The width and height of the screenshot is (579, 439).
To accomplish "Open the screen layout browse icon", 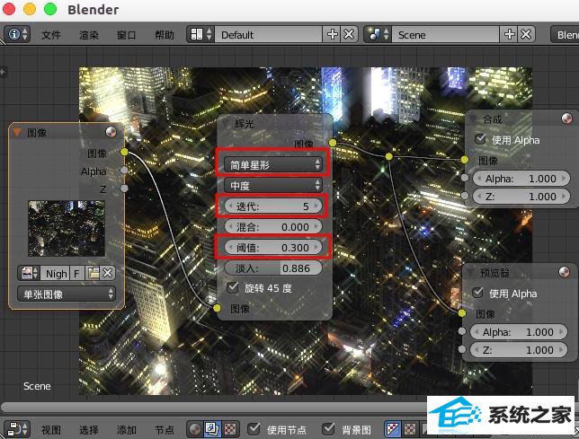I will tap(200, 35).
